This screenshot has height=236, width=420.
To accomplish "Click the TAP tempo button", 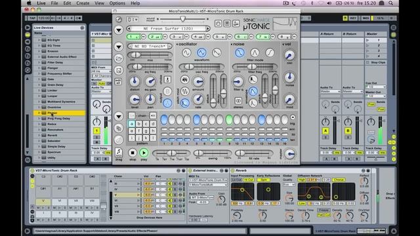I will pos(32,18).
